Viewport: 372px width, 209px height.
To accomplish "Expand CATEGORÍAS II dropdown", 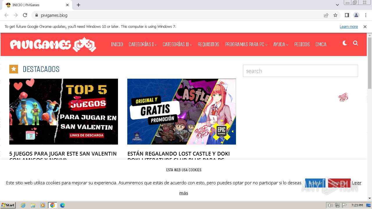I will pyautogui.click(x=177, y=44).
